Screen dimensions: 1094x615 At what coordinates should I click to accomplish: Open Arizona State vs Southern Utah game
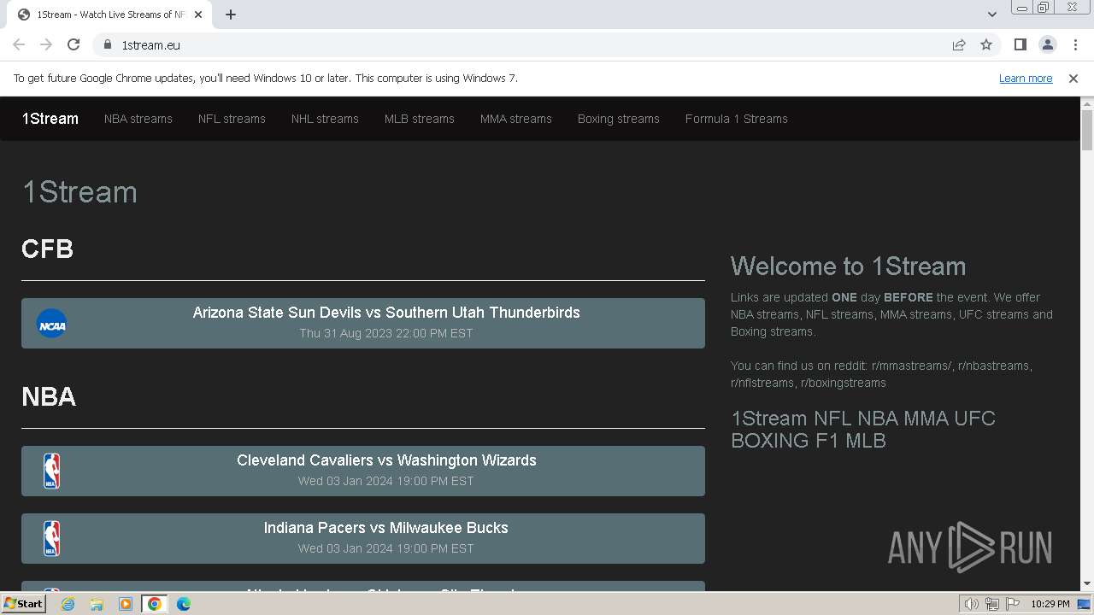coord(363,323)
